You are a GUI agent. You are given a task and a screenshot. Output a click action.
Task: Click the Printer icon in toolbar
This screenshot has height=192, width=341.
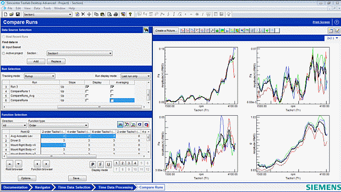(116, 14)
